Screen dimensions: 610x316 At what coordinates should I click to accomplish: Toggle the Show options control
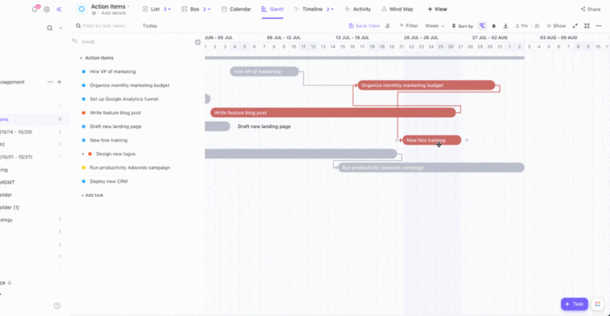tap(556, 25)
